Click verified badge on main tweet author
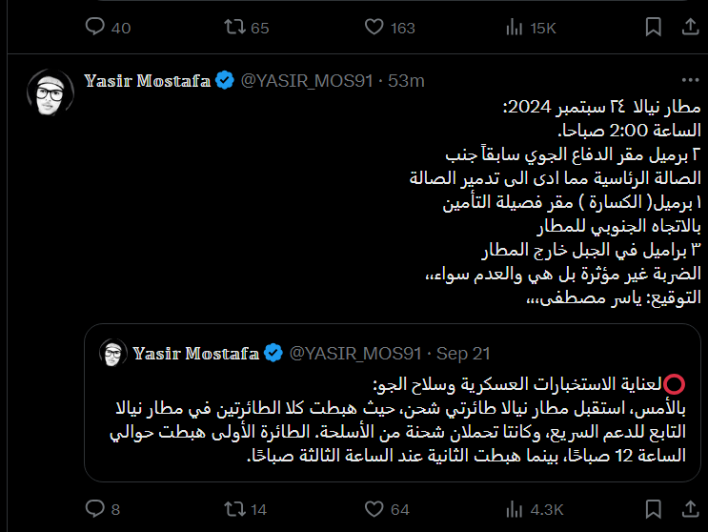Screen dimensions: 708x532 [x=225, y=81]
